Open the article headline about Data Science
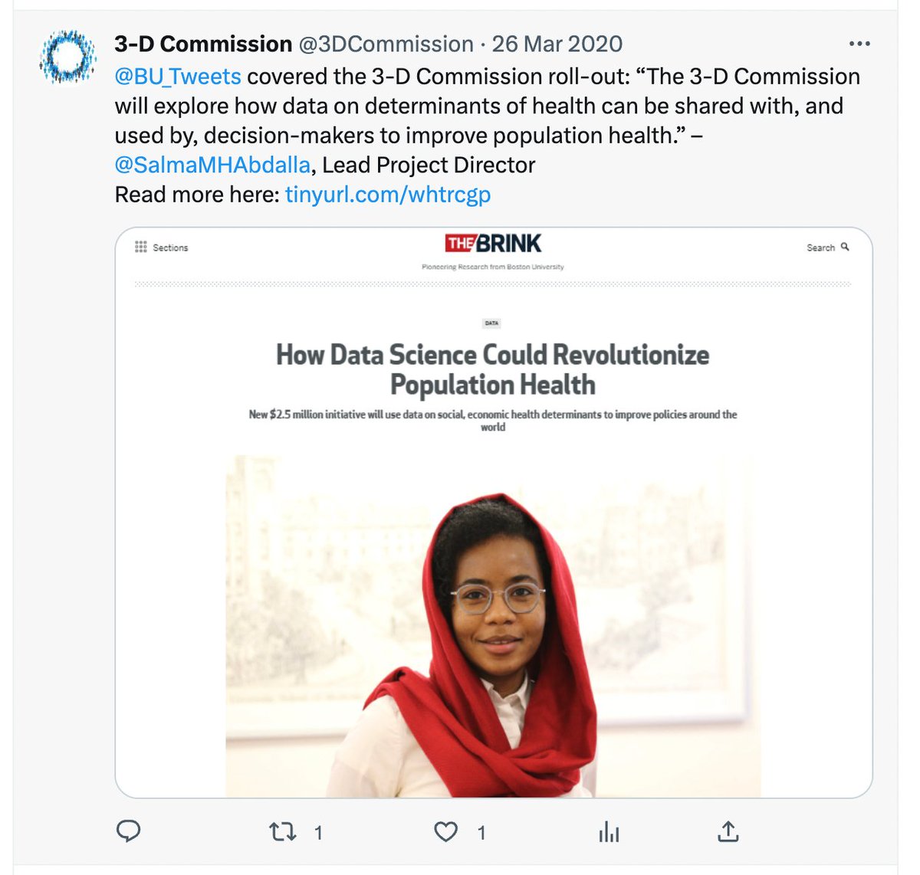This screenshot has height=875, width=920. (x=492, y=369)
